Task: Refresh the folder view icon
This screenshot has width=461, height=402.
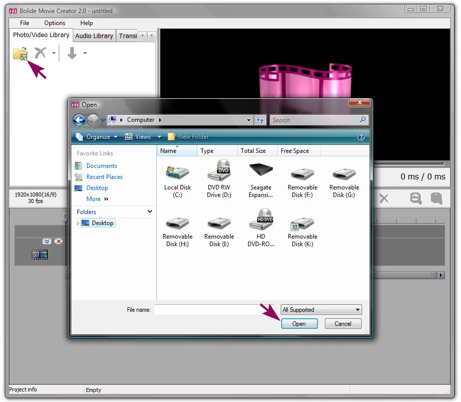Action: (260, 120)
